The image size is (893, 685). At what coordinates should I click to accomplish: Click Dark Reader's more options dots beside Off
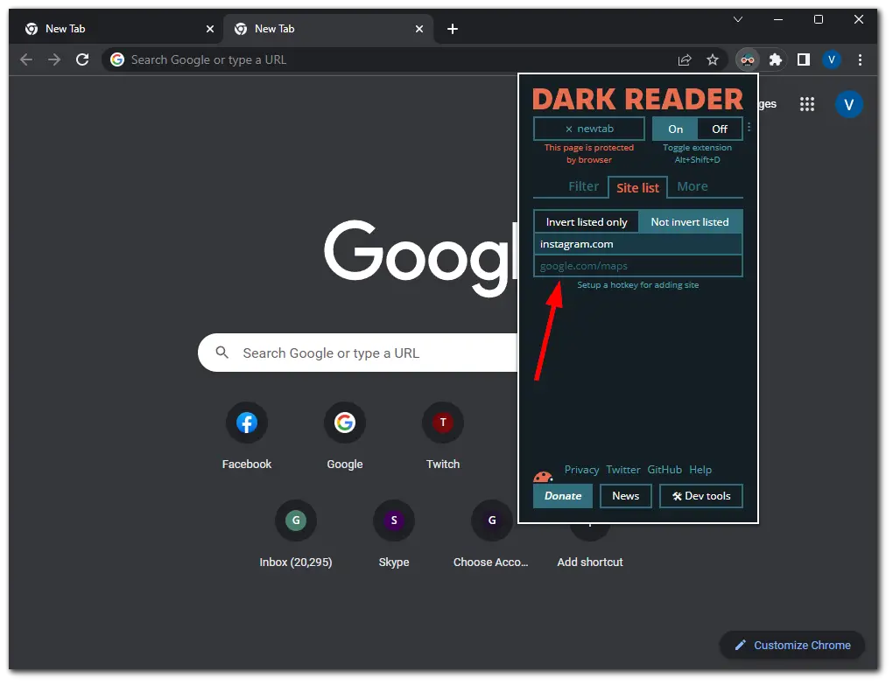point(749,127)
